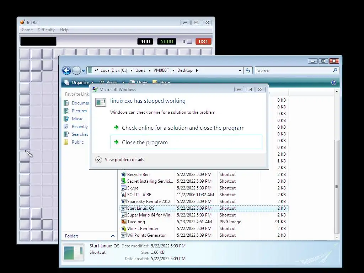Click the 400 score counter in InkBall

pos(145,41)
